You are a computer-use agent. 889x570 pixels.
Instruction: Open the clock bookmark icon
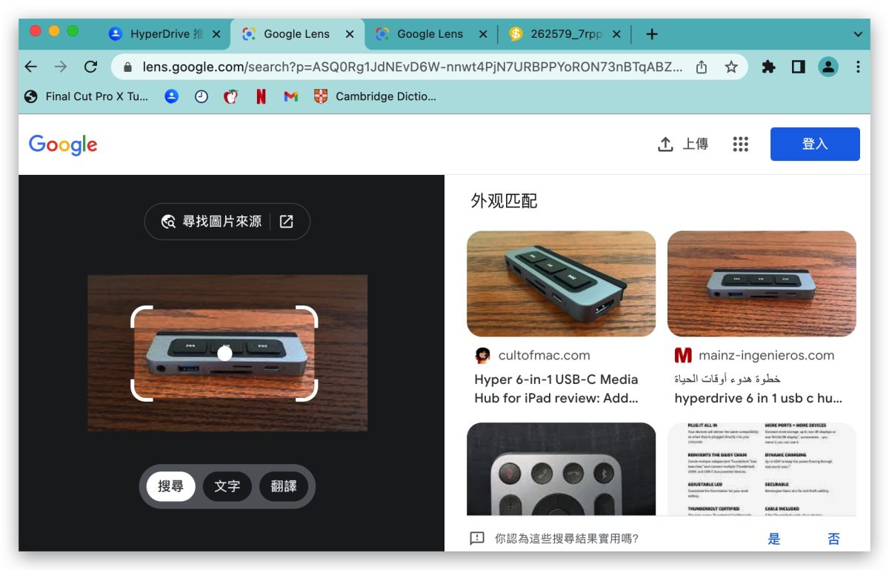202,96
